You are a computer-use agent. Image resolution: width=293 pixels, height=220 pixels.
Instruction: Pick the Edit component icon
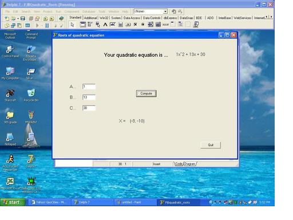[x=113, y=25]
